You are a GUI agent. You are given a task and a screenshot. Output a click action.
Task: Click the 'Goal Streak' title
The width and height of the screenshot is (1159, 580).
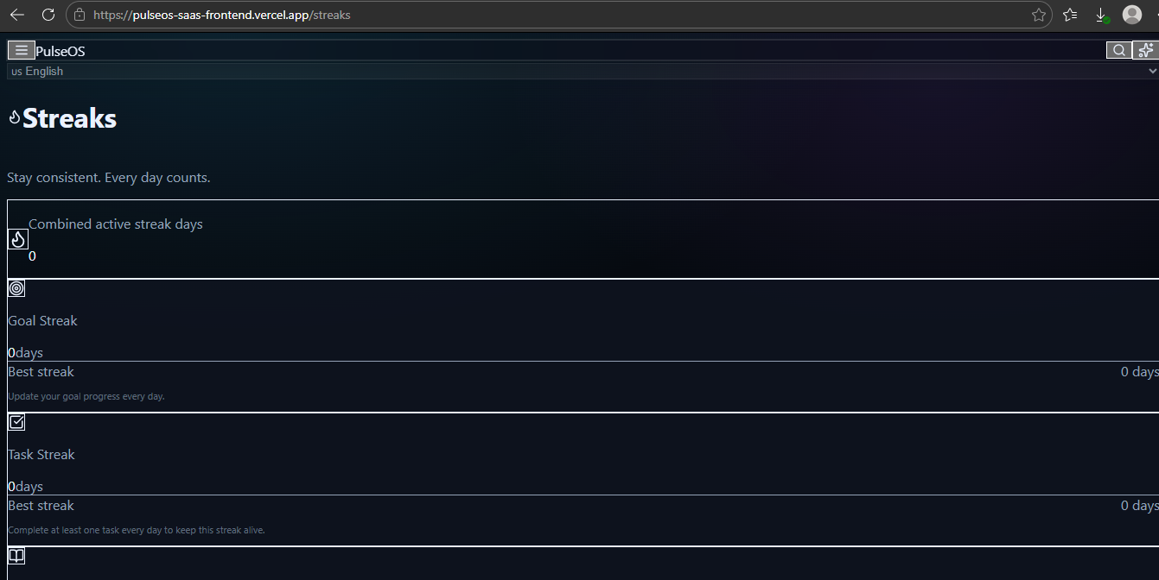point(42,321)
